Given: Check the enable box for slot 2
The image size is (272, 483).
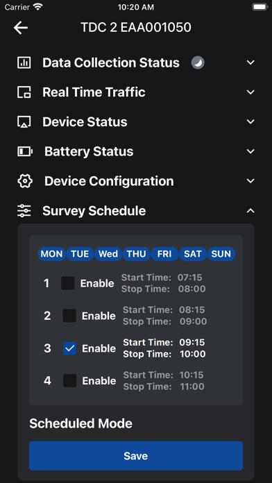Looking at the screenshot, I should click(69, 316).
